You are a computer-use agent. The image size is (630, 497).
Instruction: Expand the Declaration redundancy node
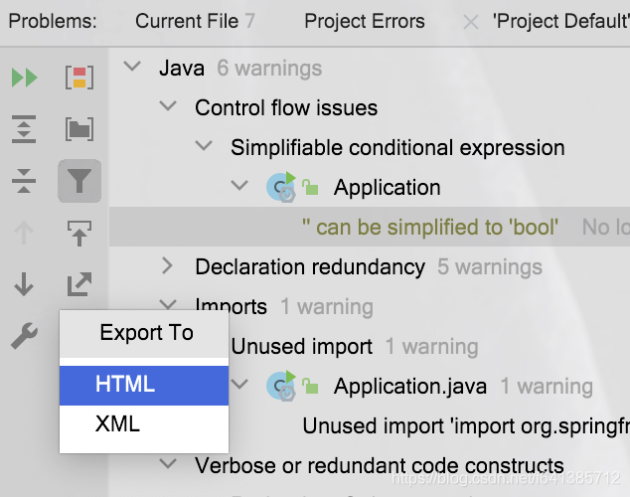pyautogui.click(x=167, y=266)
